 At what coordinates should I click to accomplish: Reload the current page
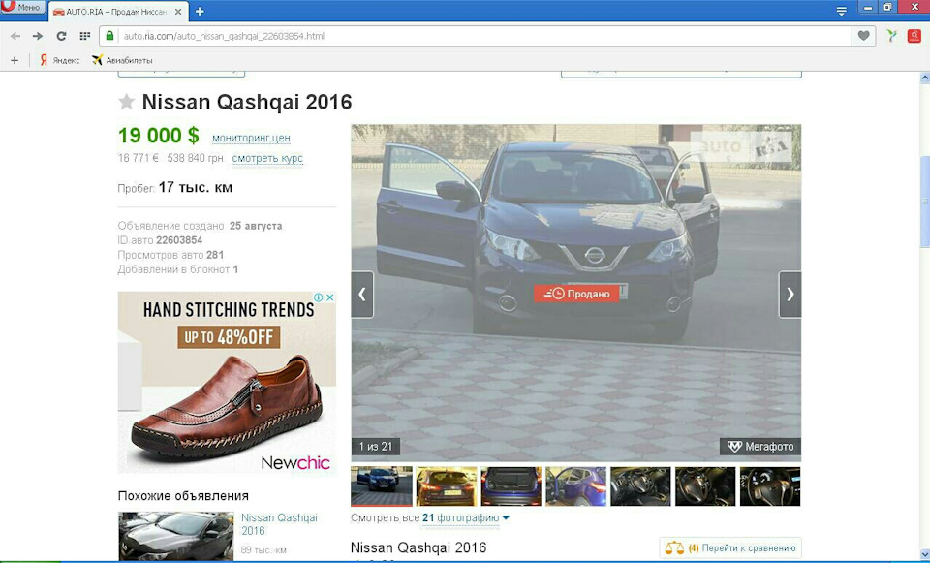coord(61,36)
